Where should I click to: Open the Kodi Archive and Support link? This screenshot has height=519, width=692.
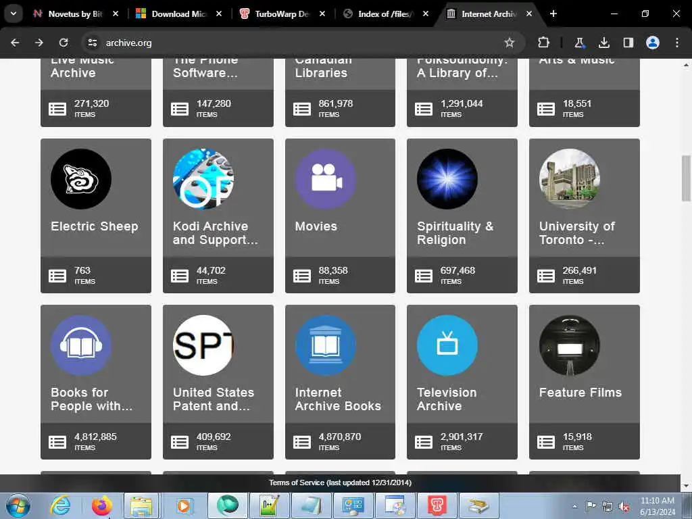tap(216, 233)
